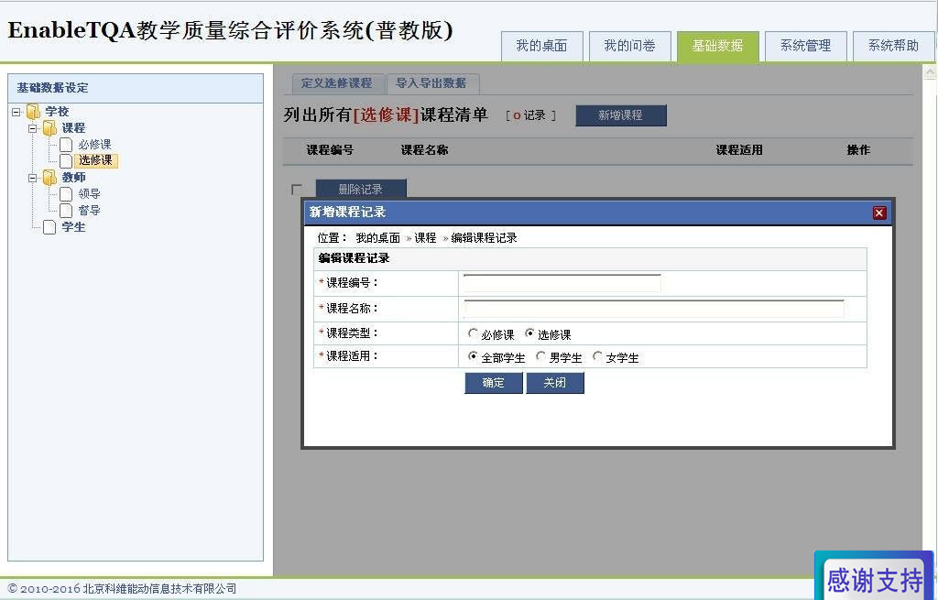This screenshot has height=600, width=938.
Task: Click the 督导 page icon
Action: 66,211
